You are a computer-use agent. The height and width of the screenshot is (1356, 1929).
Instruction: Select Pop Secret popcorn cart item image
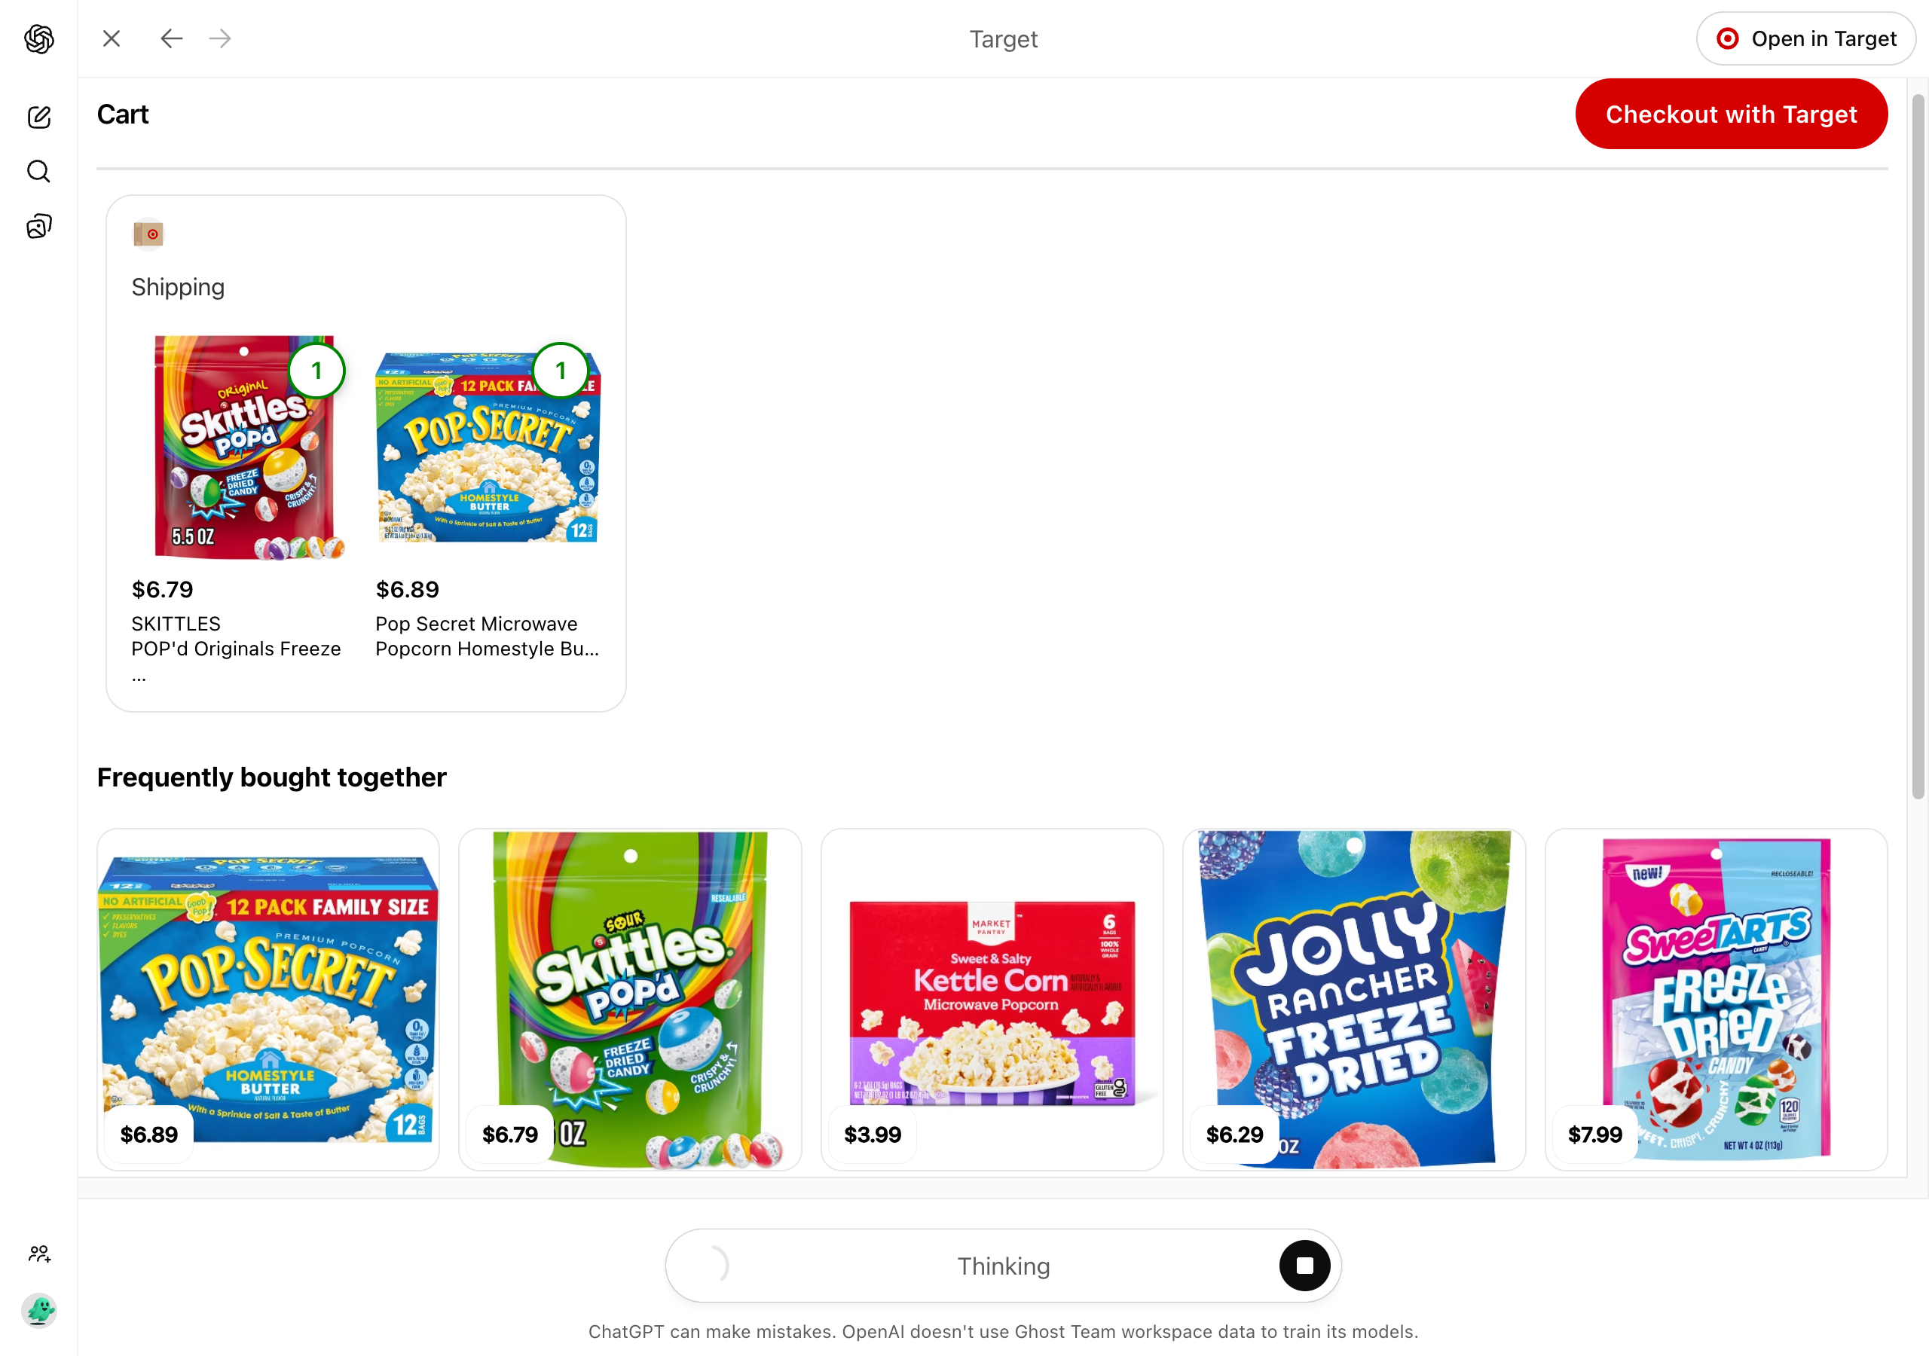(x=488, y=447)
